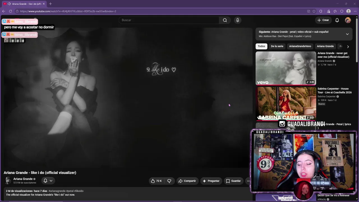The height and width of the screenshot is (202, 359).
Task: Share the video via Compartir
Action: coord(187,181)
